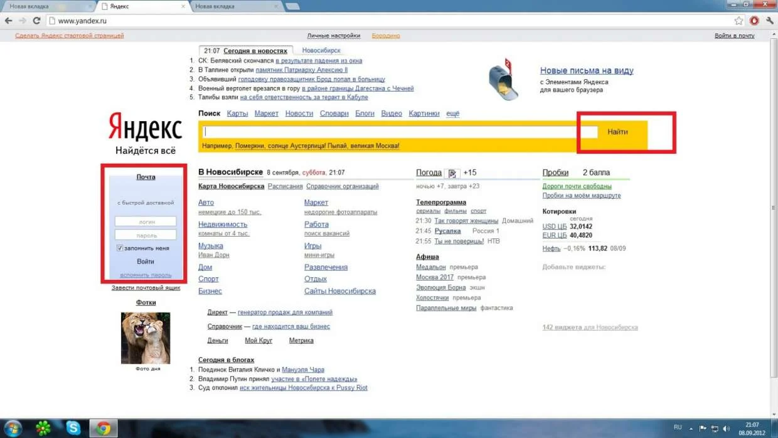778x438 pixels.
Task: Open the Action Center flag icon
Action: click(x=703, y=429)
